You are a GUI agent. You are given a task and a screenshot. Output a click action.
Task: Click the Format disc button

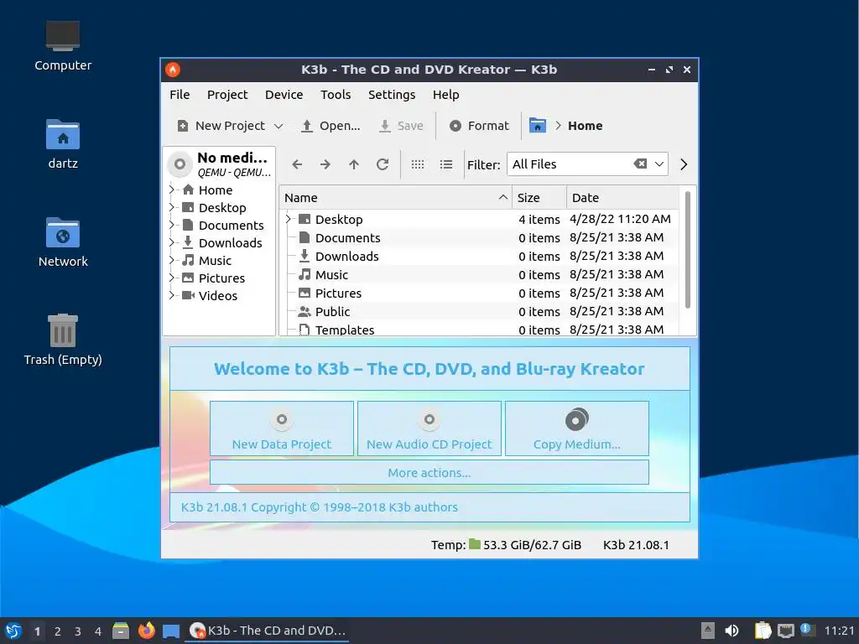tap(479, 126)
